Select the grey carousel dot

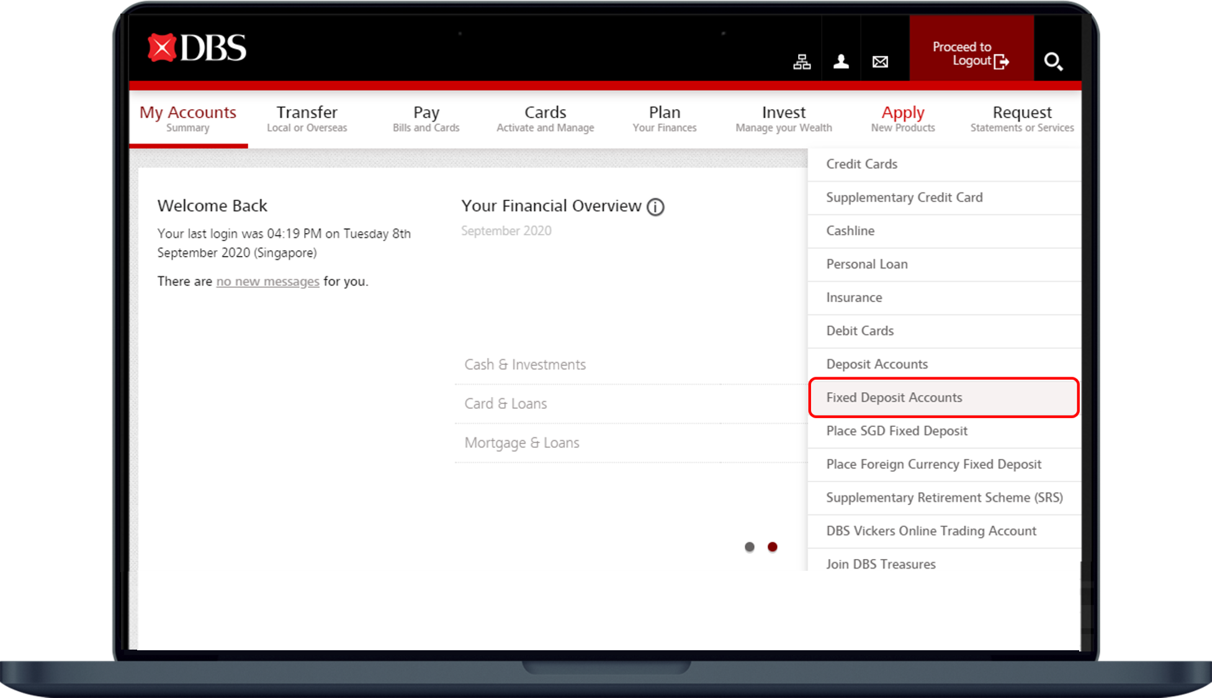tap(750, 547)
